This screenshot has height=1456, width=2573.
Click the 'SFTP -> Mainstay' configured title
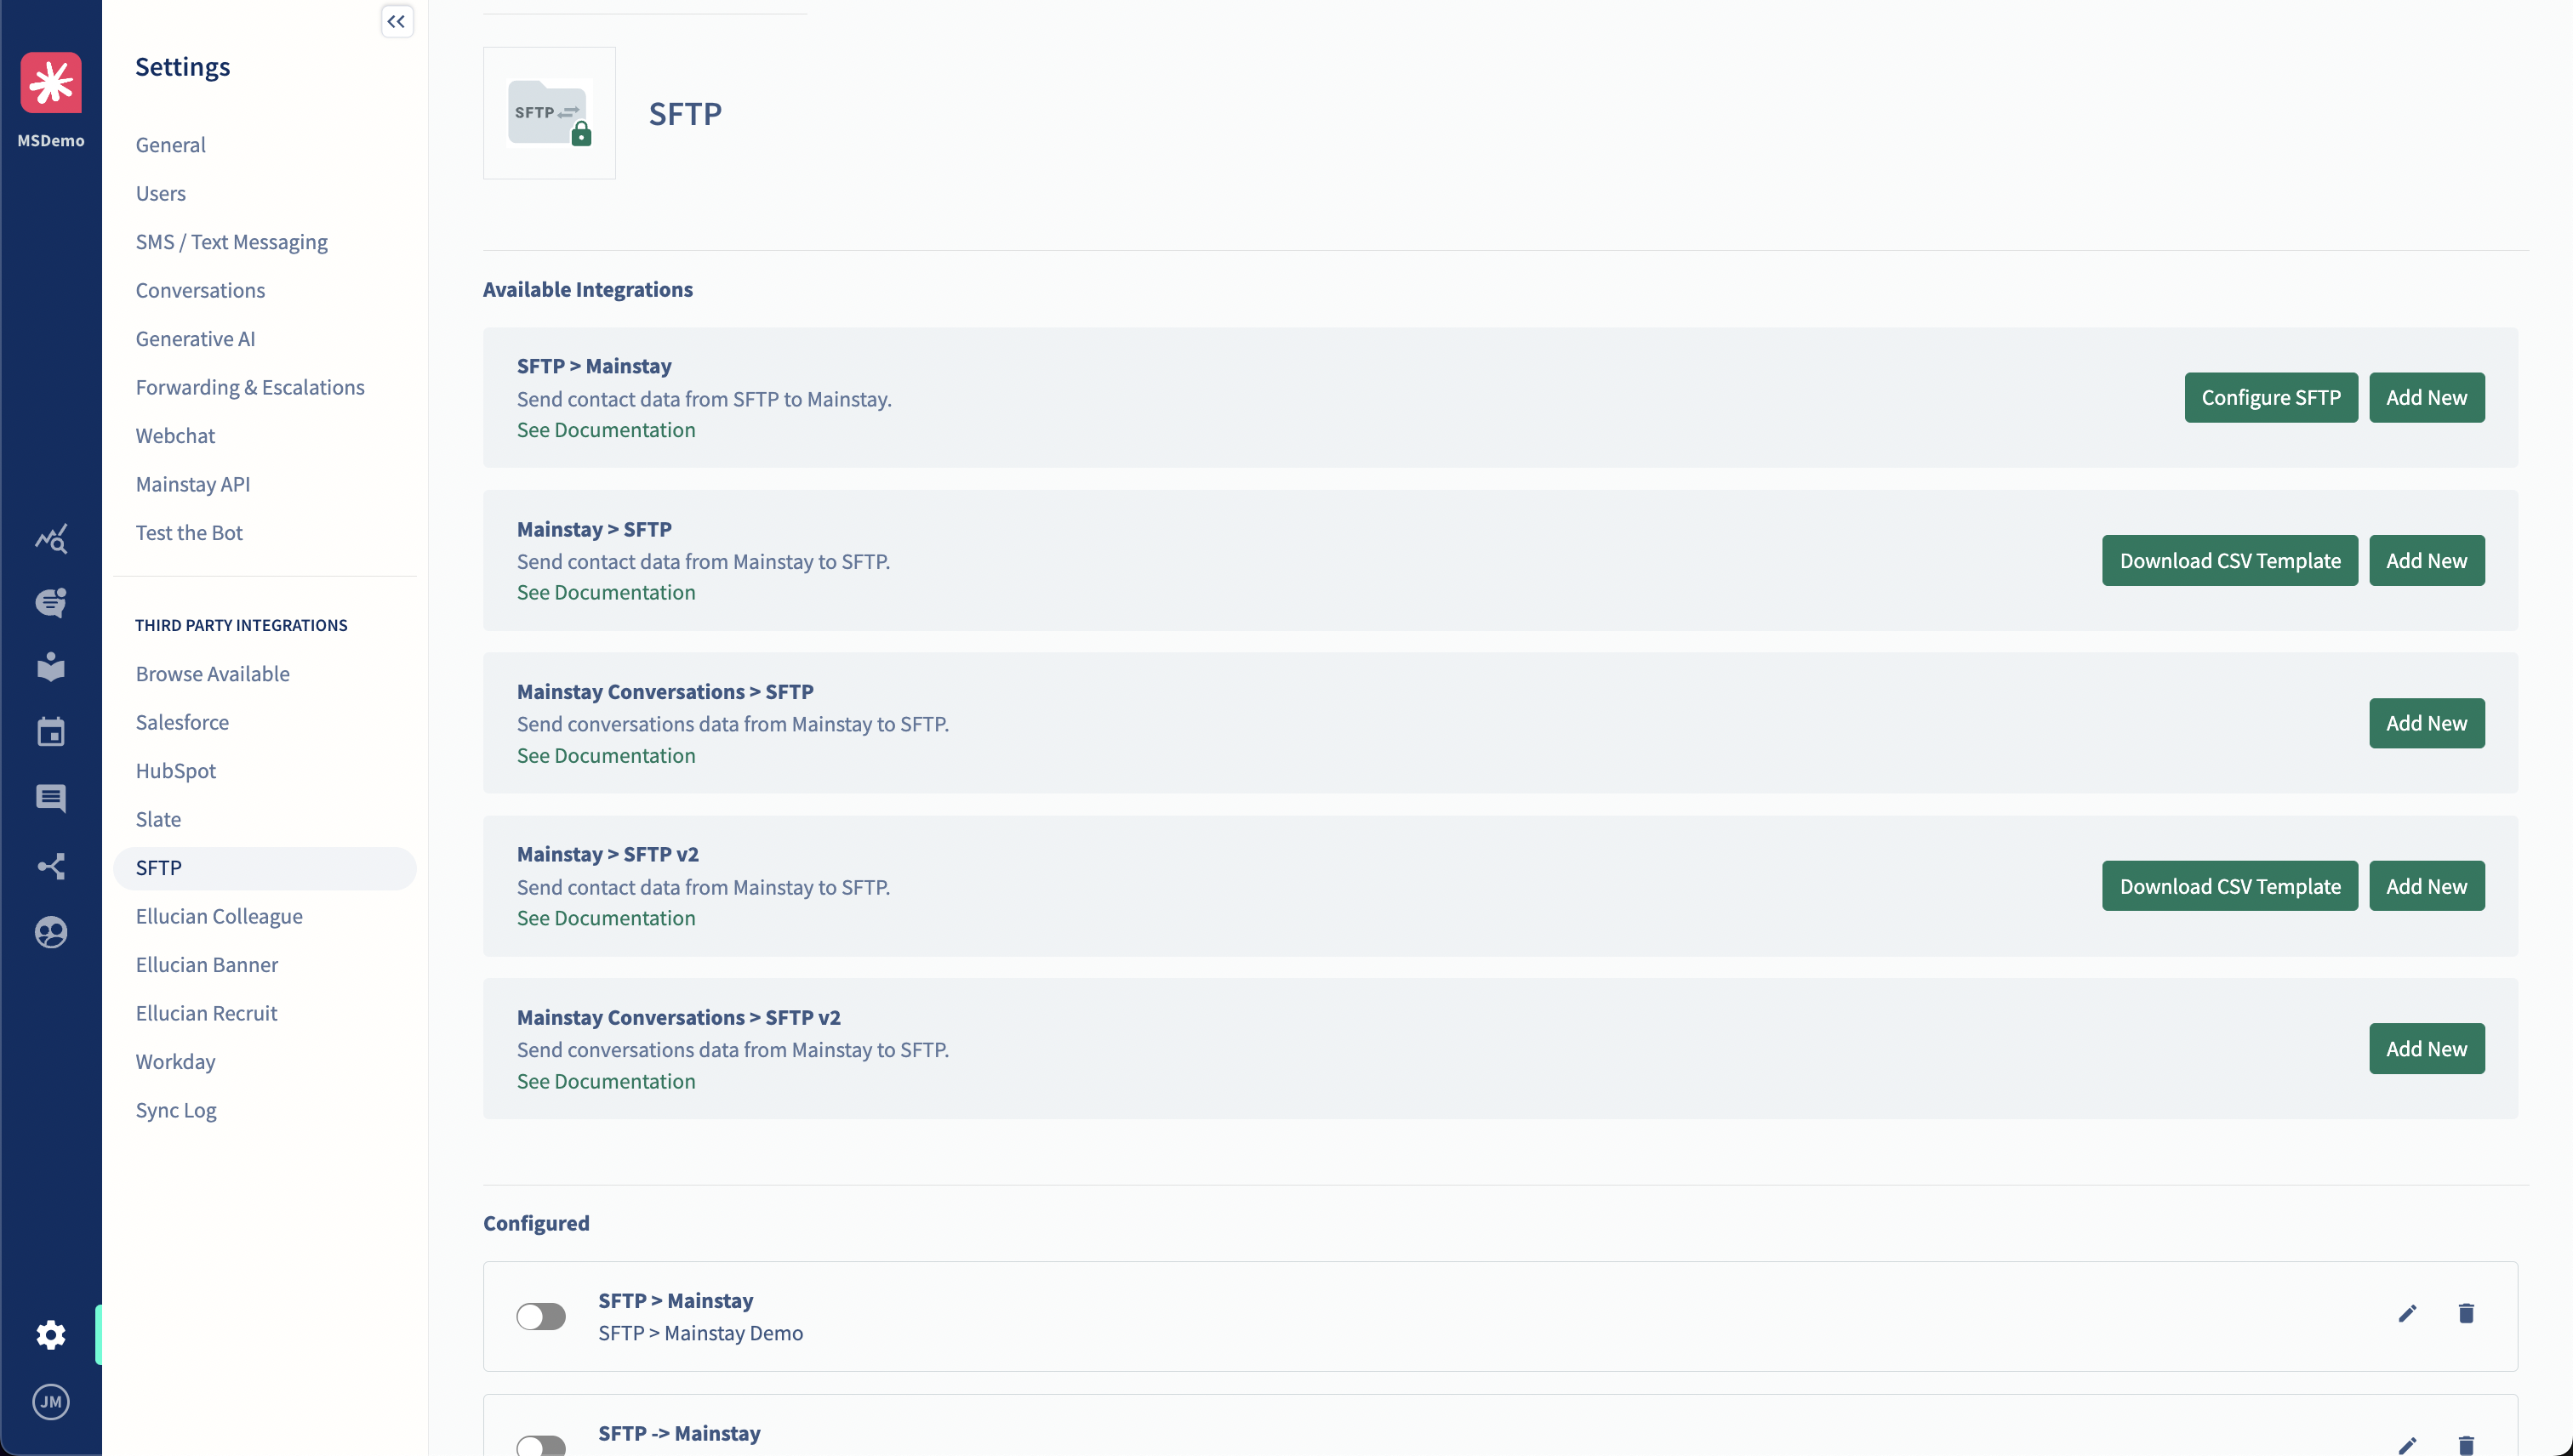(679, 1433)
